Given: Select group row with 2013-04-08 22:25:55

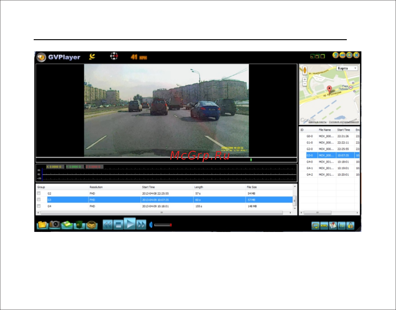Looking at the screenshot, I should (x=164, y=193).
